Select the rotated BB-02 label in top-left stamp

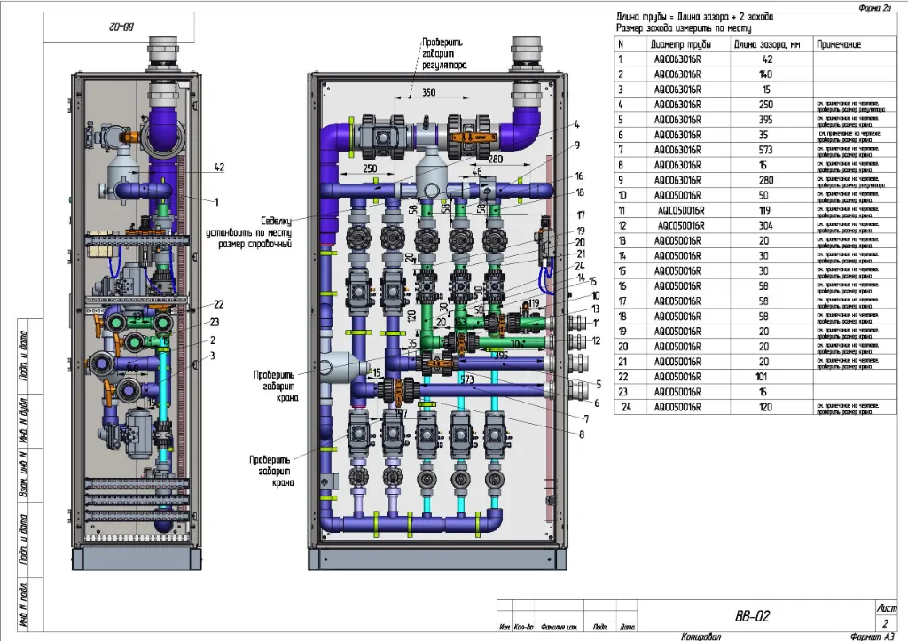(96, 27)
